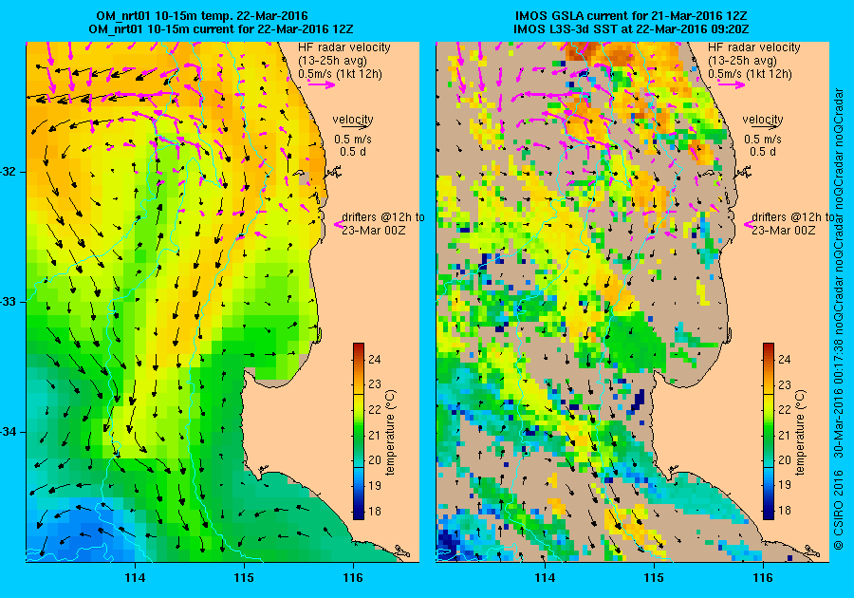Screen dimensions: 854x598
Task: Click the '114' longitude label under right map
Action: 545,578
